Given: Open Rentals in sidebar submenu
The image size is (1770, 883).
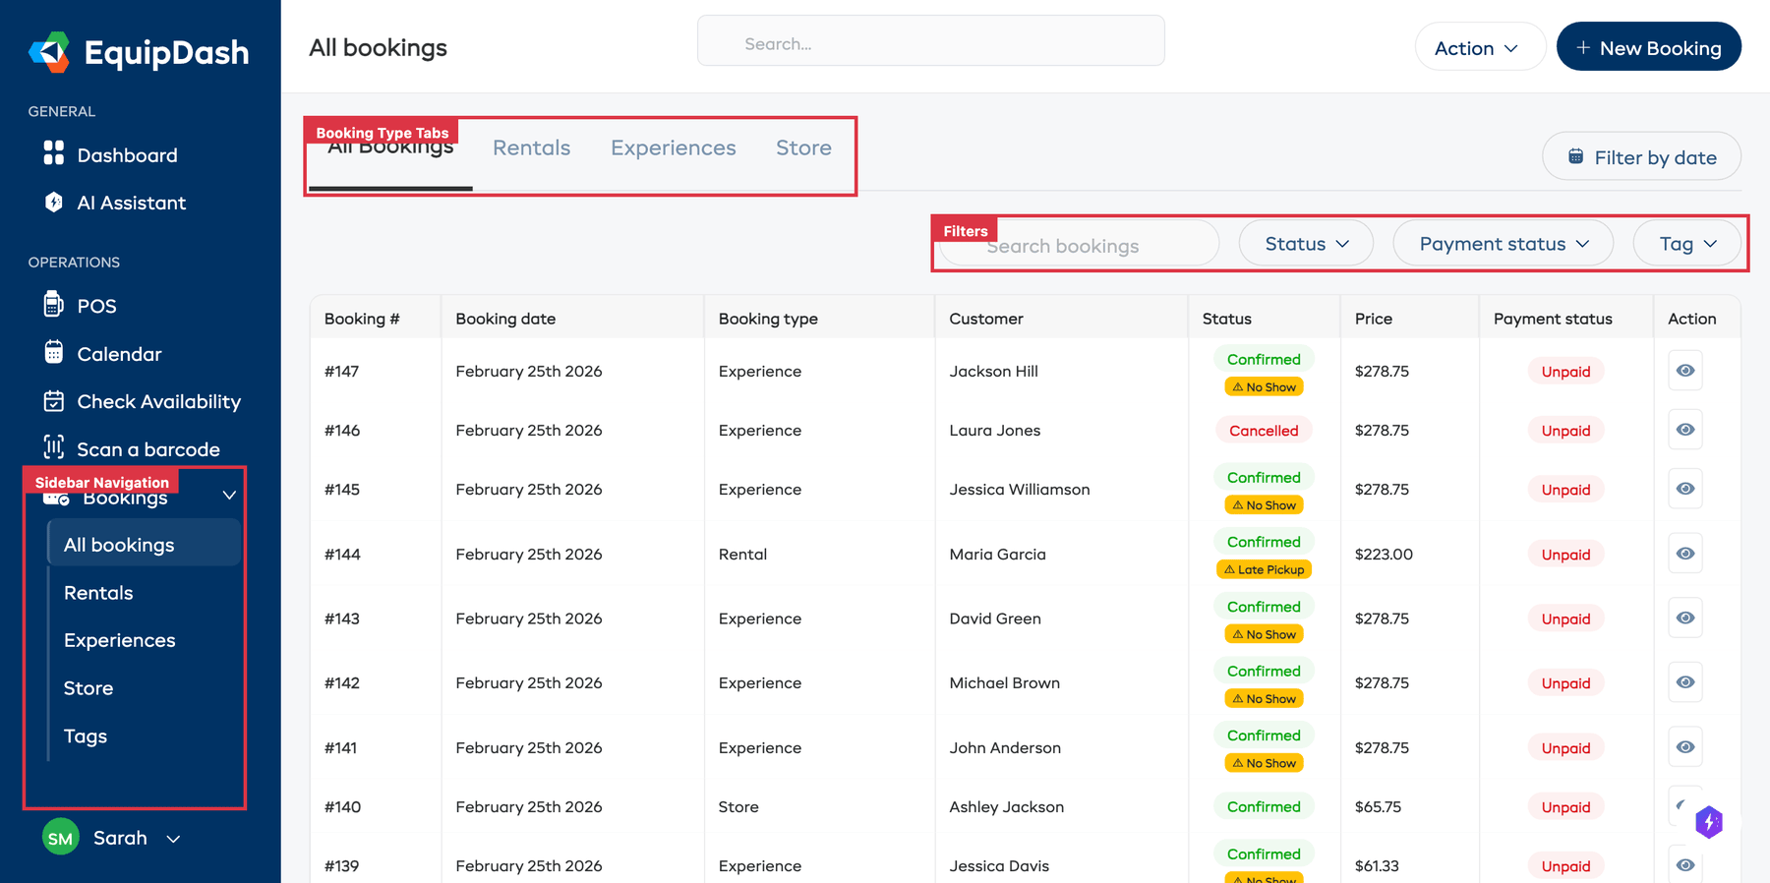Looking at the screenshot, I should click(98, 593).
